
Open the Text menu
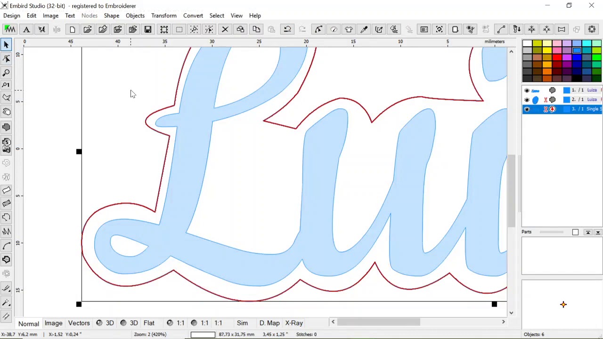[x=70, y=16]
